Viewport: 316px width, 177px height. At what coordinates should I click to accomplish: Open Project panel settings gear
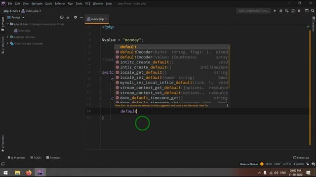pos(76,18)
